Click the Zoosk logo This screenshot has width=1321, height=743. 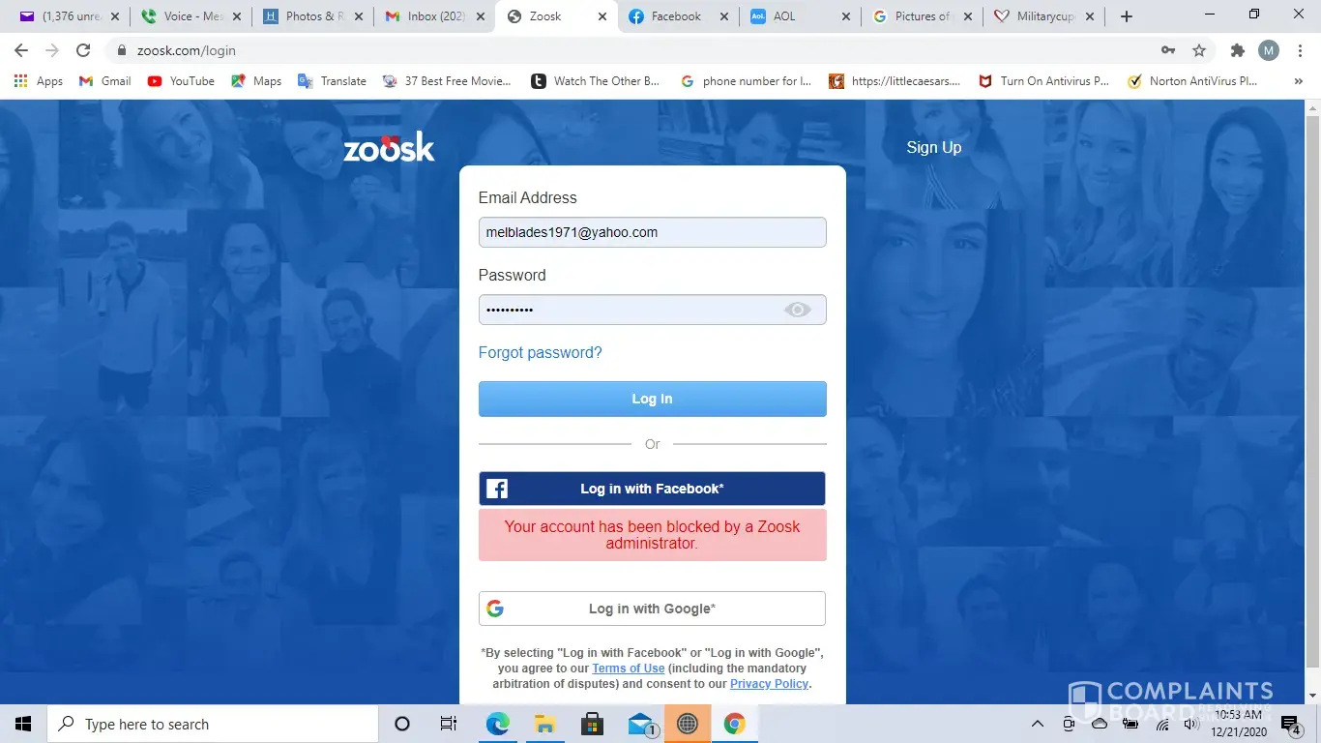tap(389, 147)
